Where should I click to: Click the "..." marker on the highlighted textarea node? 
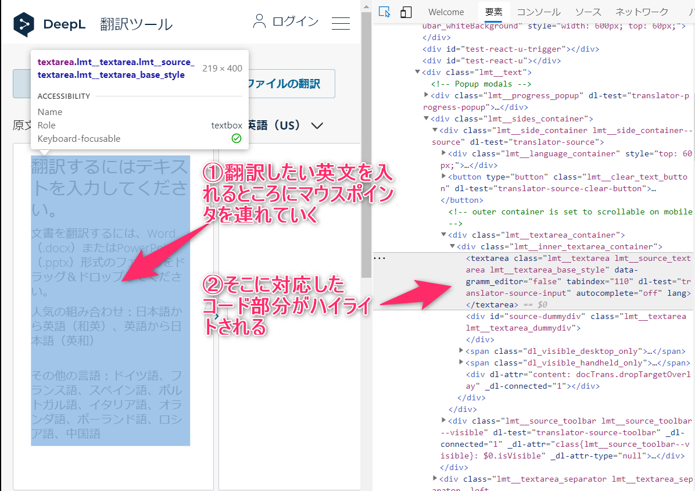[381, 258]
